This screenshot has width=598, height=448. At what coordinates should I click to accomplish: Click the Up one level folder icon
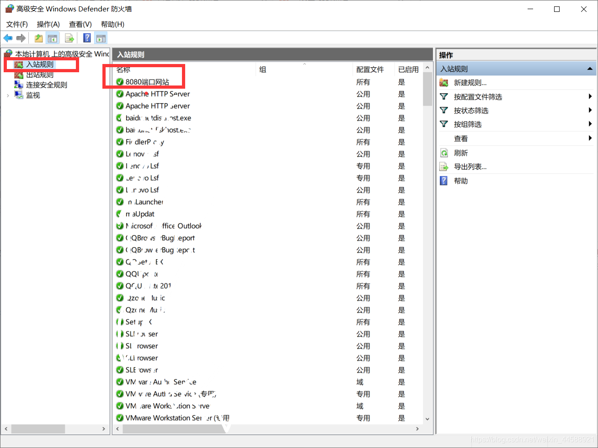pos(39,38)
